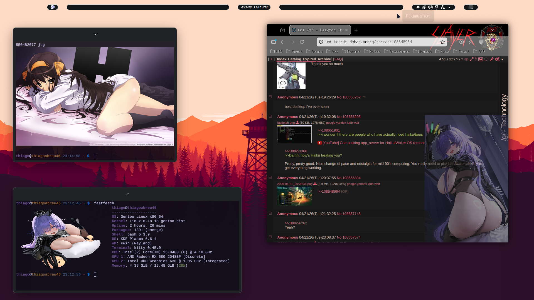Open the clipboard tray icon
The height and width of the screenshot is (300, 534).
(x=424, y=7)
